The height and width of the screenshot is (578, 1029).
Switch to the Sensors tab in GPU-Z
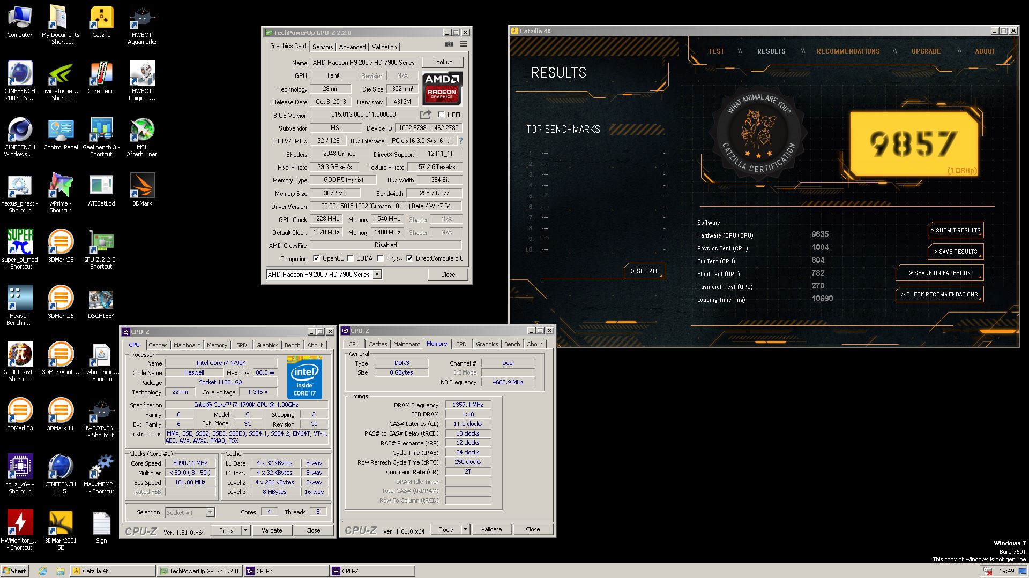pos(323,47)
